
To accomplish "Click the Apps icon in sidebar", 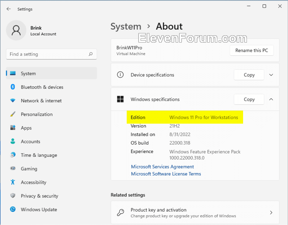I will 13,127.
